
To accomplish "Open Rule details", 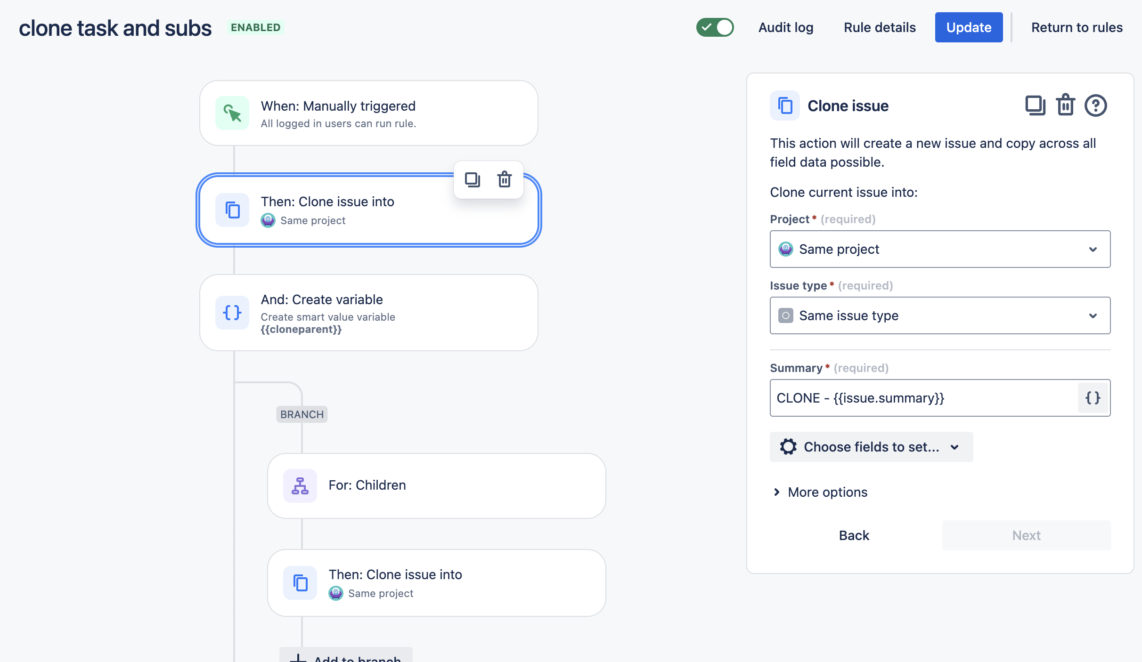I will point(880,27).
